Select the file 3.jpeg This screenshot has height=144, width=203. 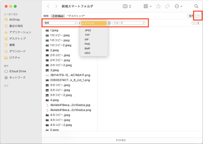coord(54,70)
